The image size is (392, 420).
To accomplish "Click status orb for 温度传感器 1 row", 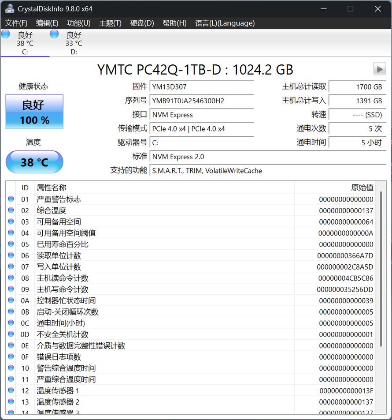I will [11, 390].
